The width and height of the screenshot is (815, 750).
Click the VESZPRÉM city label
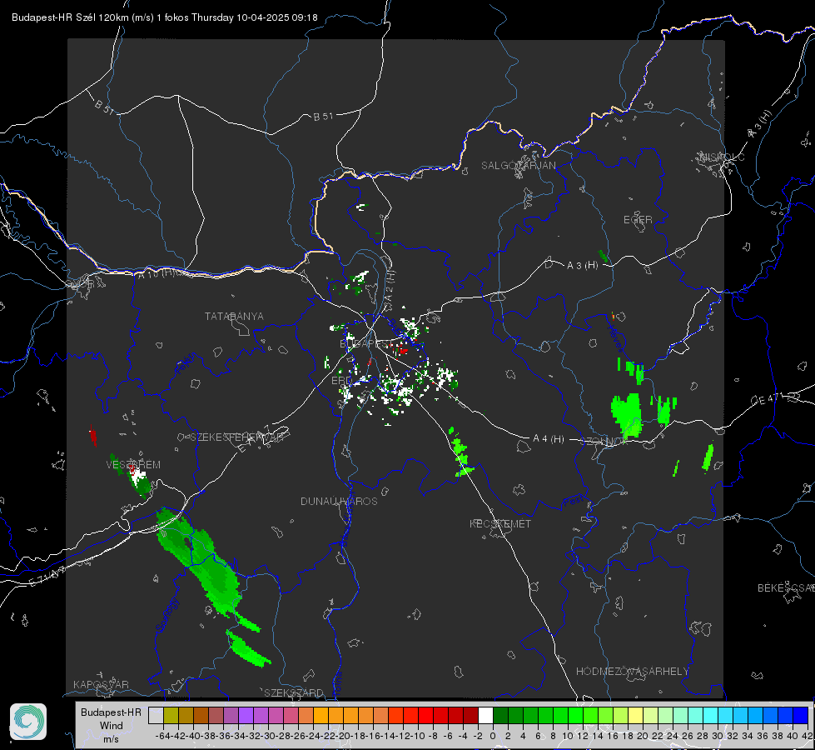click(133, 464)
